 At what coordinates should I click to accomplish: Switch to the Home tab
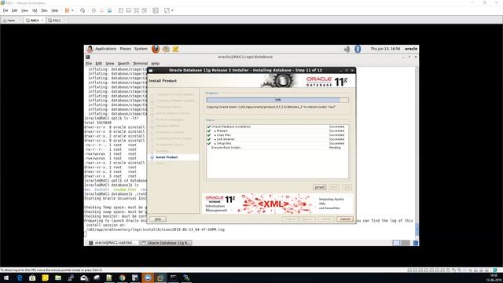click(11, 20)
